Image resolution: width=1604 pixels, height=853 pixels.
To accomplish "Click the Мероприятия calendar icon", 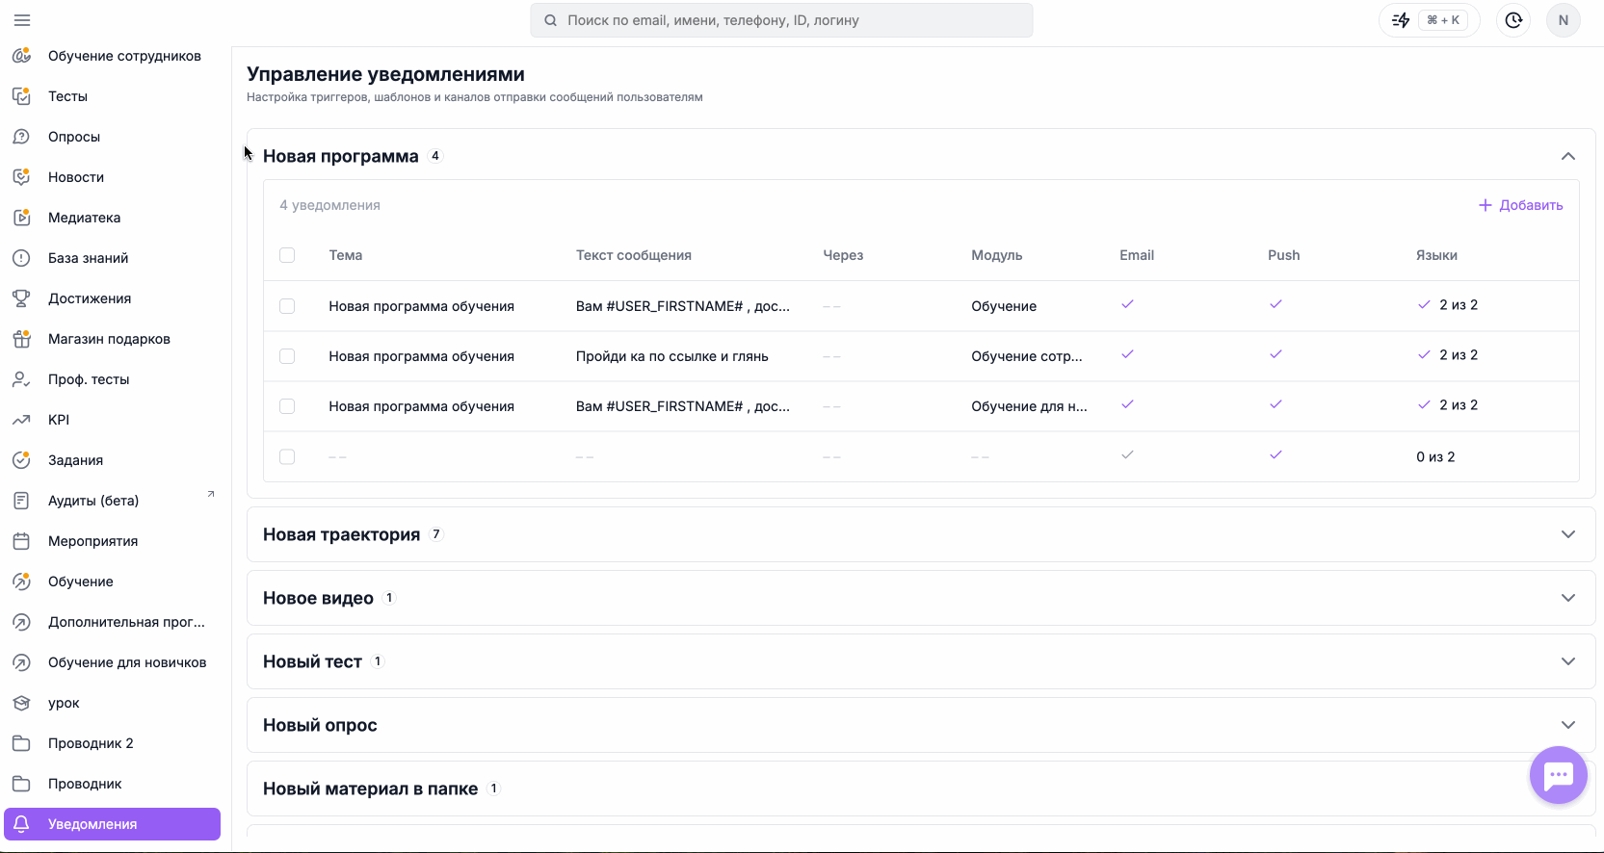I will tap(21, 541).
